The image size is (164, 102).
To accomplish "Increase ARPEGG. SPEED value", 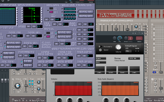I will [x=62, y=44].
